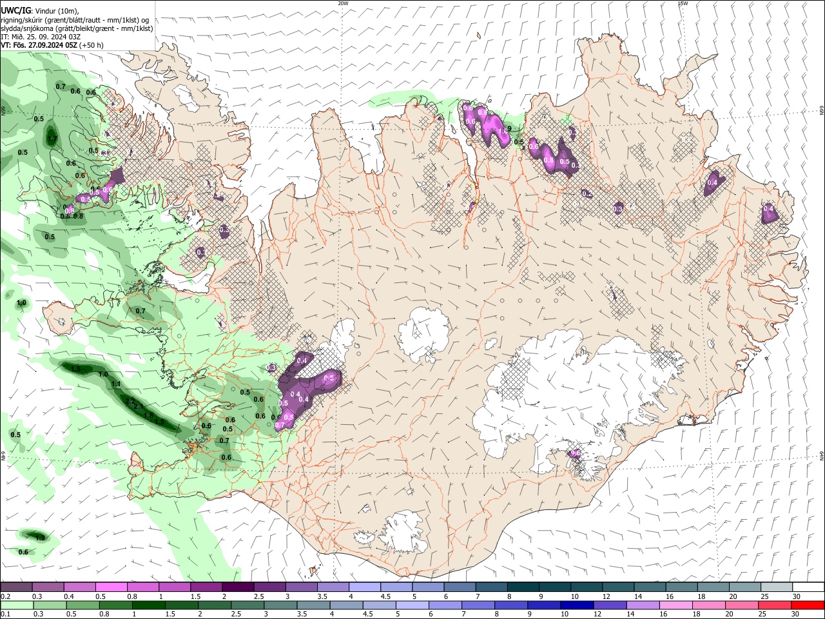Select the white snow legend swatch labeled 30

pyautogui.click(x=807, y=587)
